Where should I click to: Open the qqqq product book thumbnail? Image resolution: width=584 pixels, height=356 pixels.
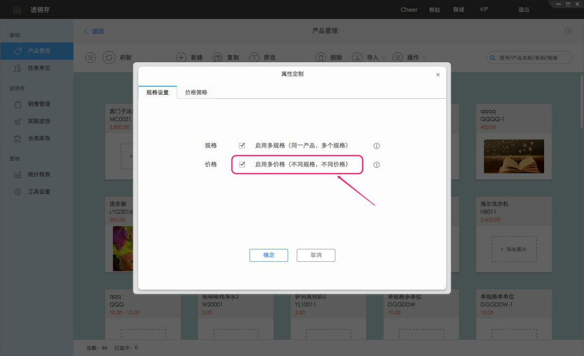click(513, 157)
